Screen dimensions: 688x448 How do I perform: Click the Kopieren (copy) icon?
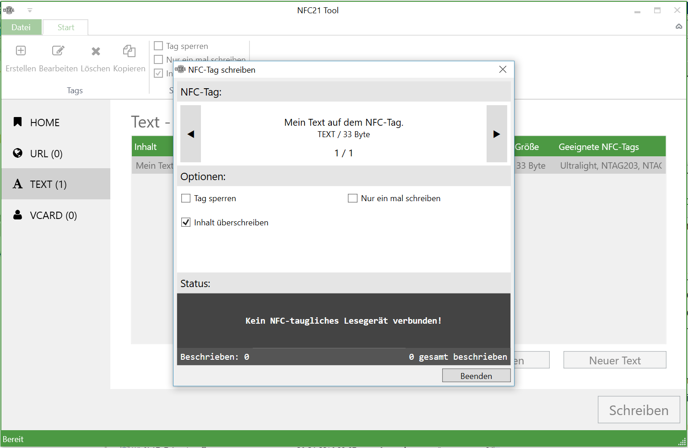129,51
